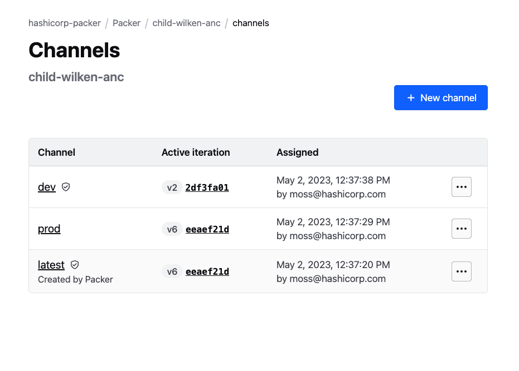Open iteration eeaef21d from the prod row

pyautogui.click(x=207, y=229)
